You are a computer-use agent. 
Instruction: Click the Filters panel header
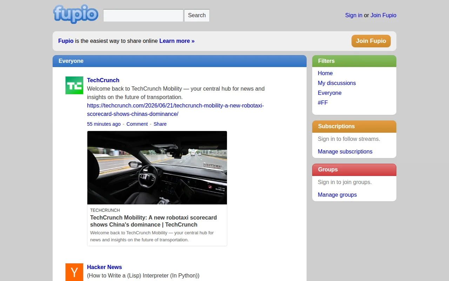pyautogui.click(x=354, y=61)
